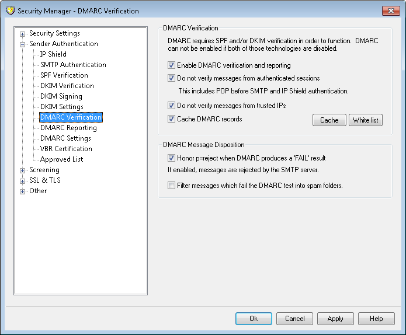Click the Cache button
Image resolution: width=406 pixels, height=335 pixels.
(329, 120)
